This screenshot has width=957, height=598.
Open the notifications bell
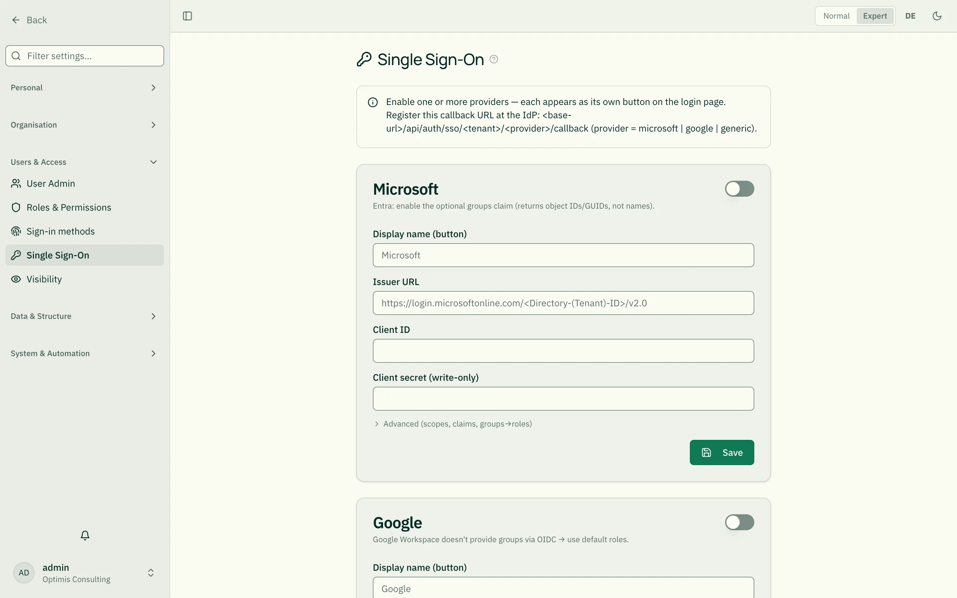pyautogui.click(x=85, y=535)
